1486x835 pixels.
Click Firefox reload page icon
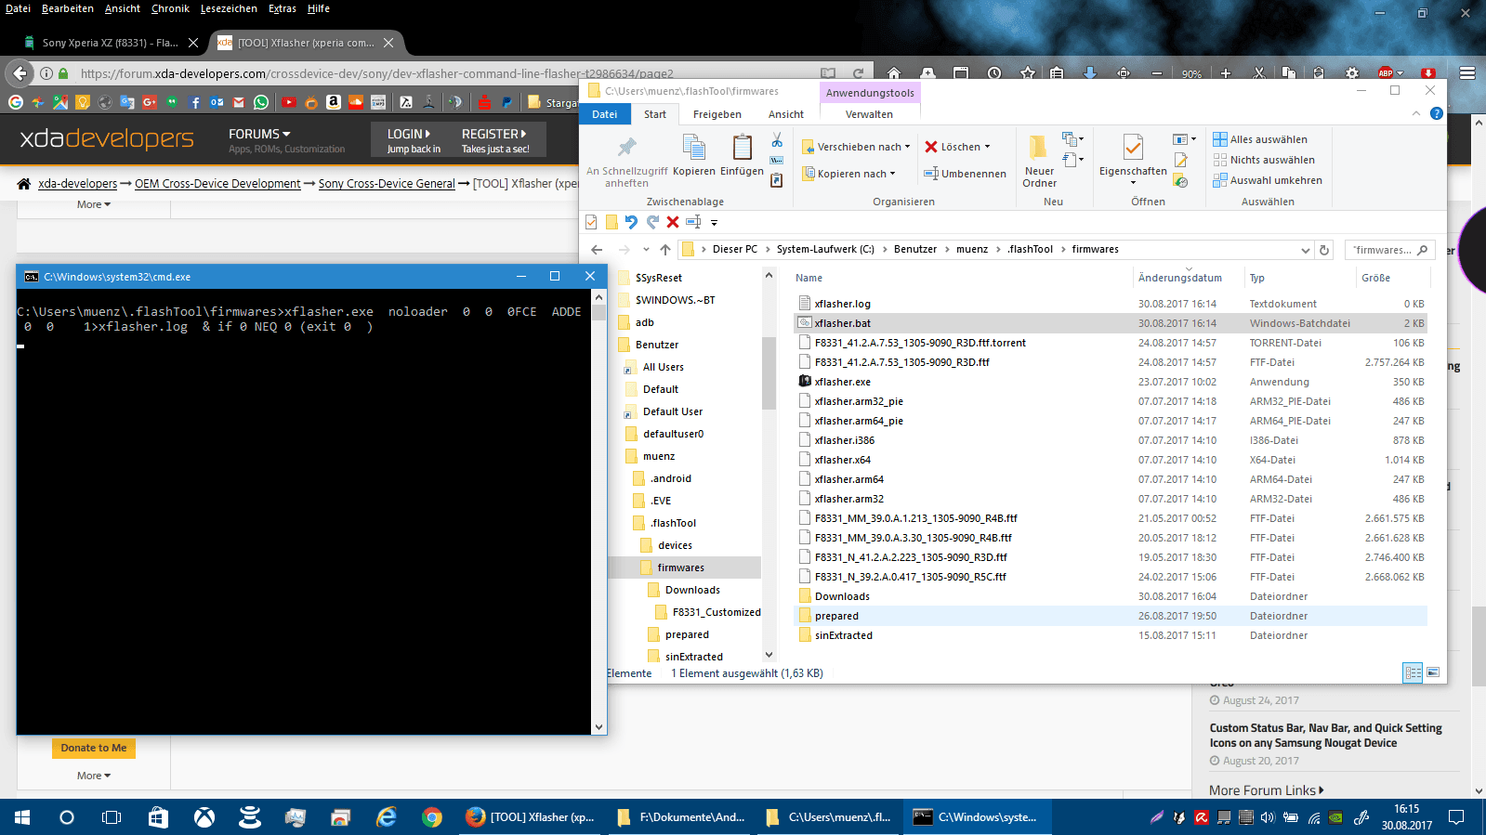click(x=858, y=73)
